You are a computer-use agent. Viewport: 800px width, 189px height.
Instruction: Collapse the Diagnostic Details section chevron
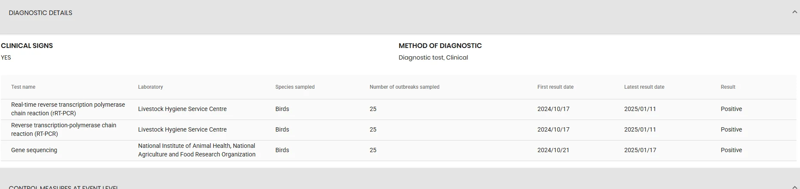(x=794, y=12)
